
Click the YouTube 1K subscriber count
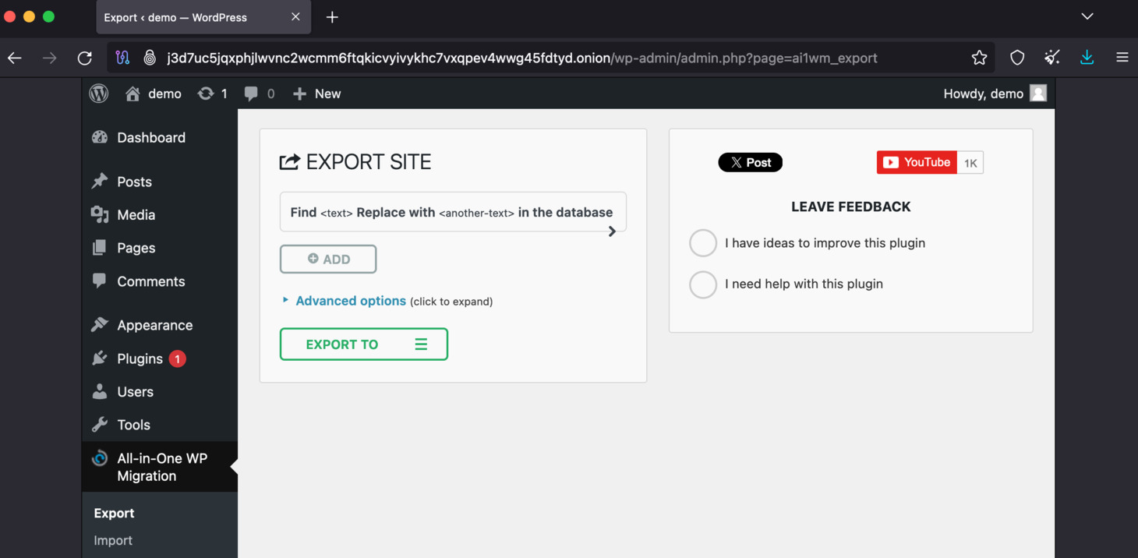970,163
